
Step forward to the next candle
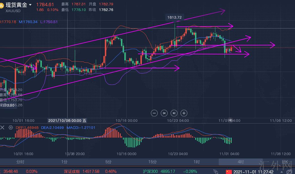174,113
